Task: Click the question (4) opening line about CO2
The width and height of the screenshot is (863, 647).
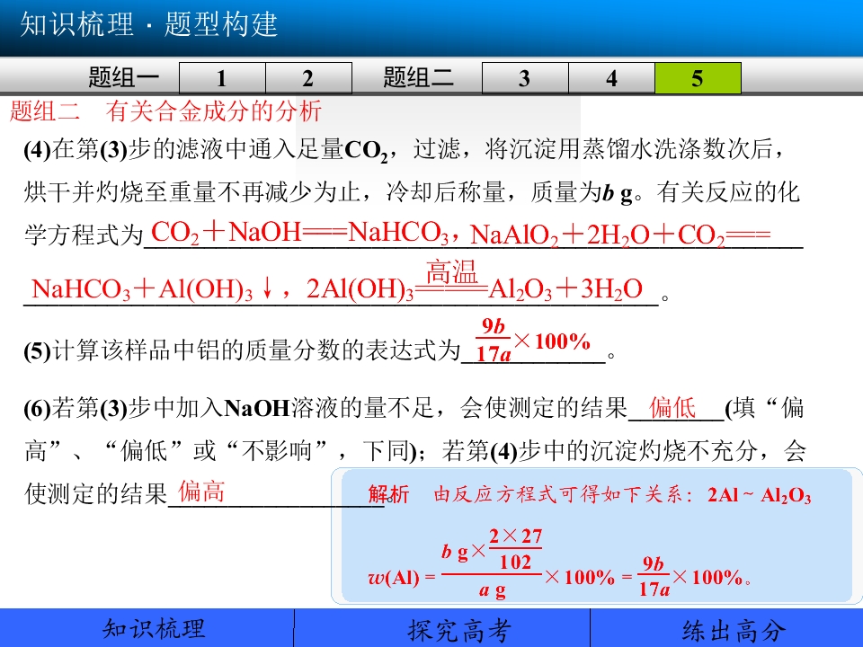Action: point(404,150)
